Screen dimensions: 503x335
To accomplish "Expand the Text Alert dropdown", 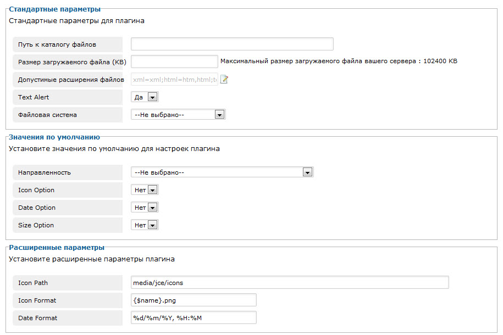I will tap(145, 97).
